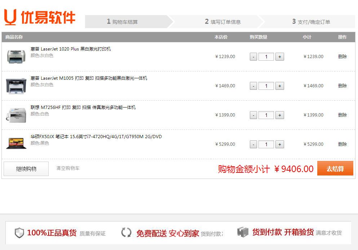Select step 3 支付/确定订单
The image size is (358, 250).
tap(311, 22)
